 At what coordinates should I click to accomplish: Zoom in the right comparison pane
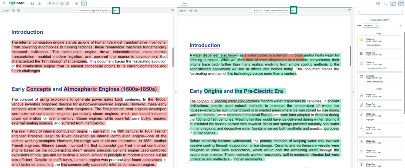[196, 10]
